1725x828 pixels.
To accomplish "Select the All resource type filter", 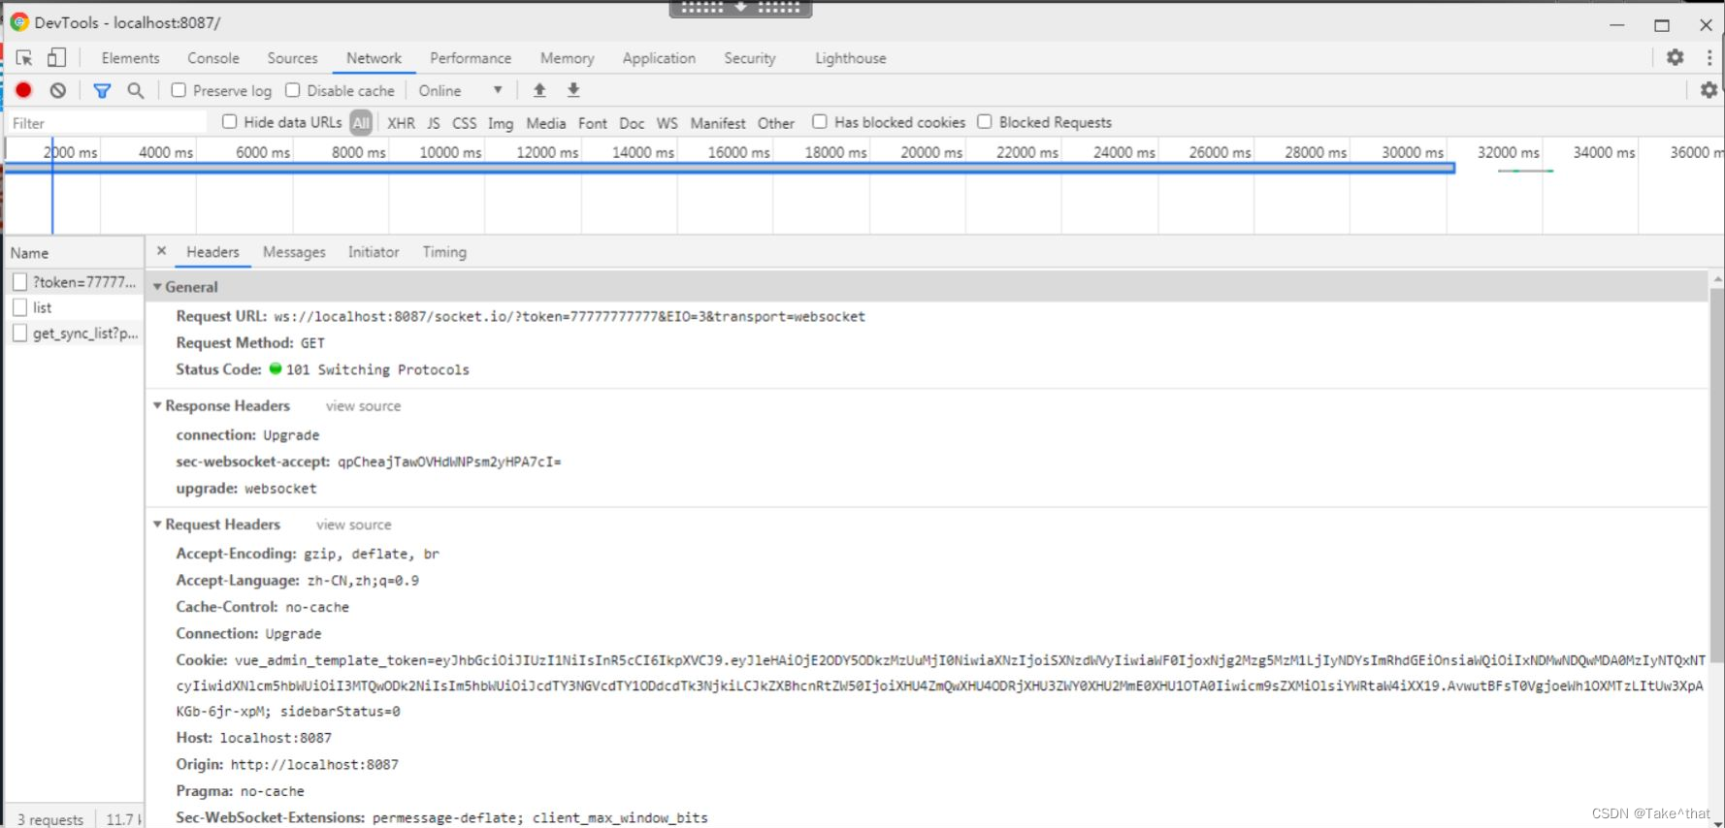I will (x=361, y=123).
